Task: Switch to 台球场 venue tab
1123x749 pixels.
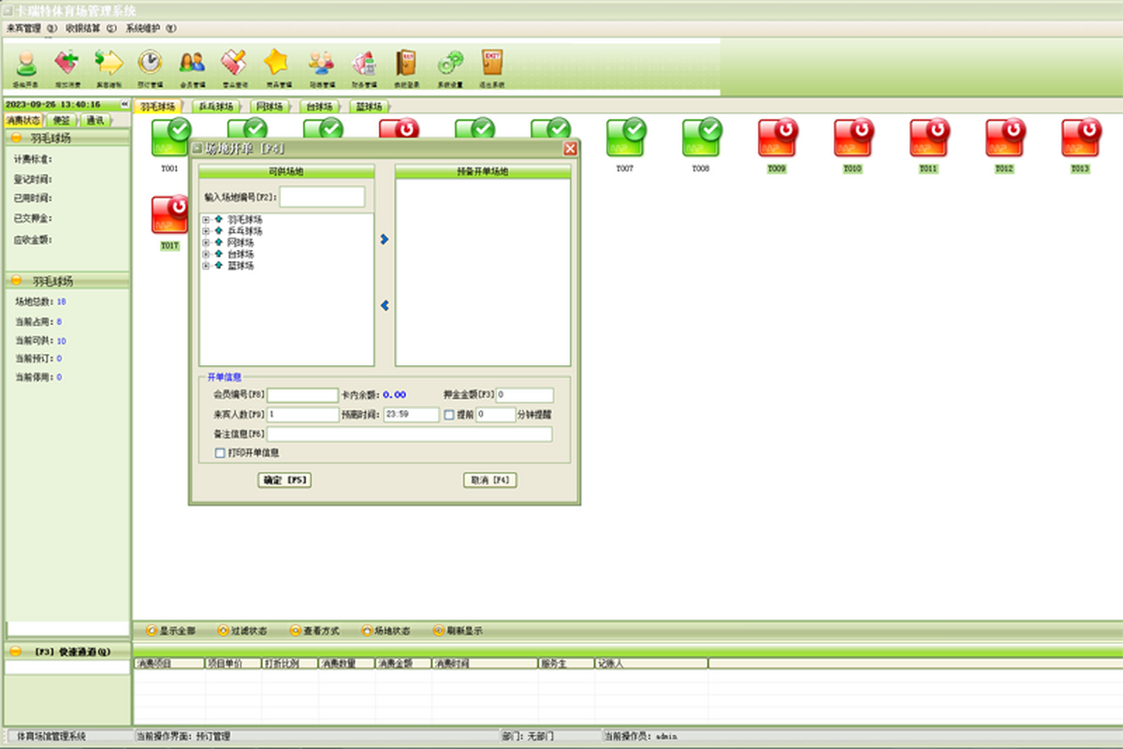Action: pyautogui.click(x=319, y=107)
